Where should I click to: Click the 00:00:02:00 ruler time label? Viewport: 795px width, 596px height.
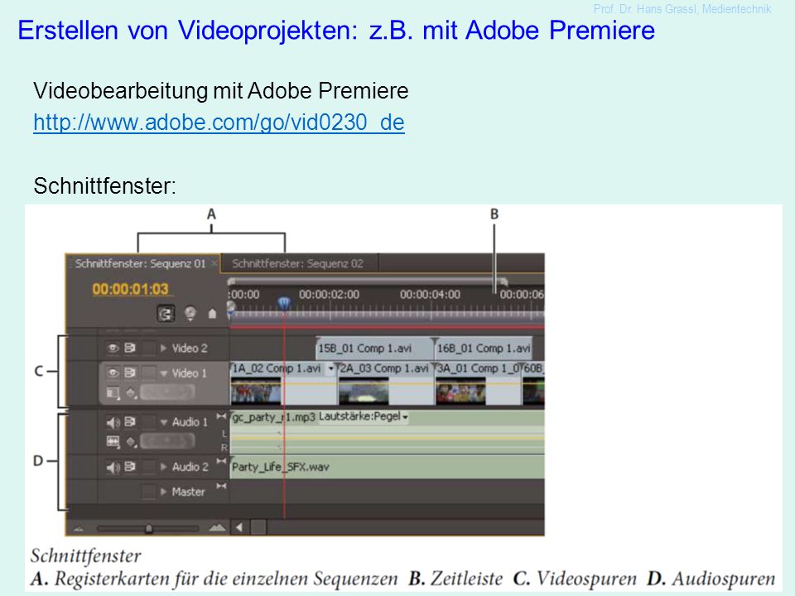tap(329, 295)
